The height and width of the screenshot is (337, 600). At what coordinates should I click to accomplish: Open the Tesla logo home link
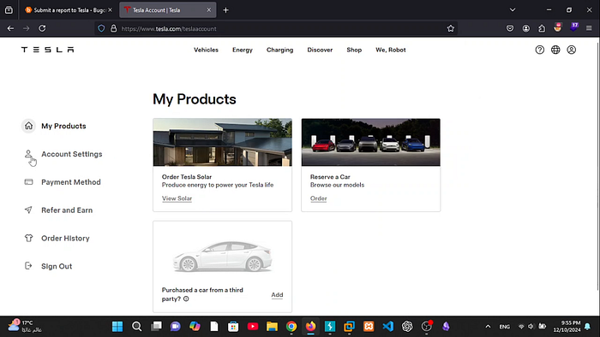[x=47, y=50]
